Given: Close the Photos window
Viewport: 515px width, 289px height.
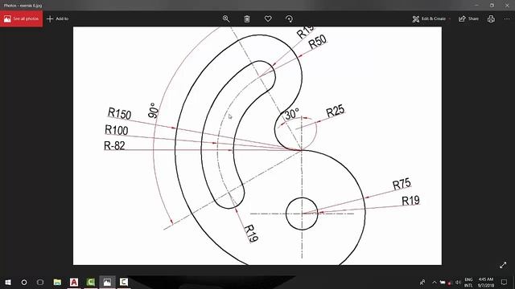Looking at the screenshot, I should pos(507,6).
